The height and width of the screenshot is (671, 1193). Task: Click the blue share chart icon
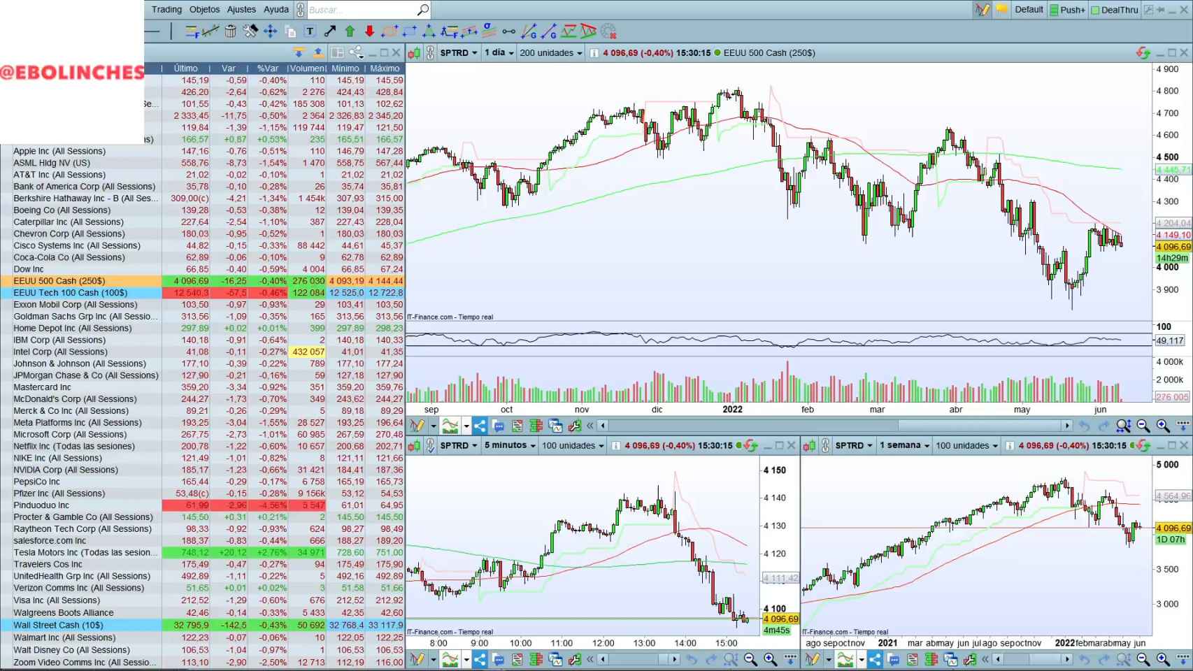pos(479,426)
